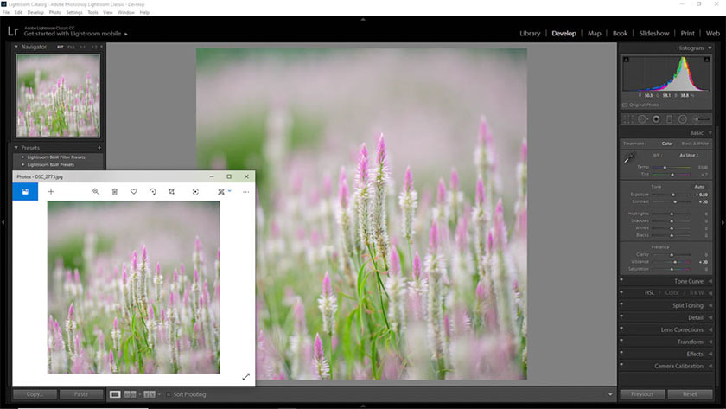Click the Vibrance slider handle
Image resolution: width=726 pixels, height=409 pixels.
click(x=675, y=262)
